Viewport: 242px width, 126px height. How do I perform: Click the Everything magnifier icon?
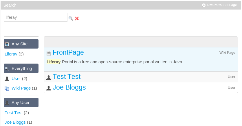[x=7, y=68]
